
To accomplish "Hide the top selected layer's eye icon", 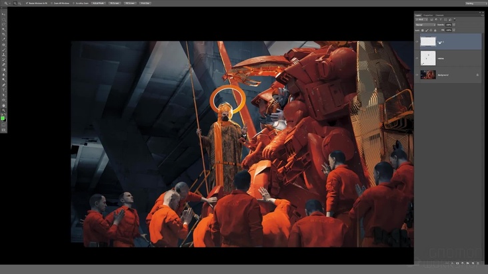I will point(417,42).
